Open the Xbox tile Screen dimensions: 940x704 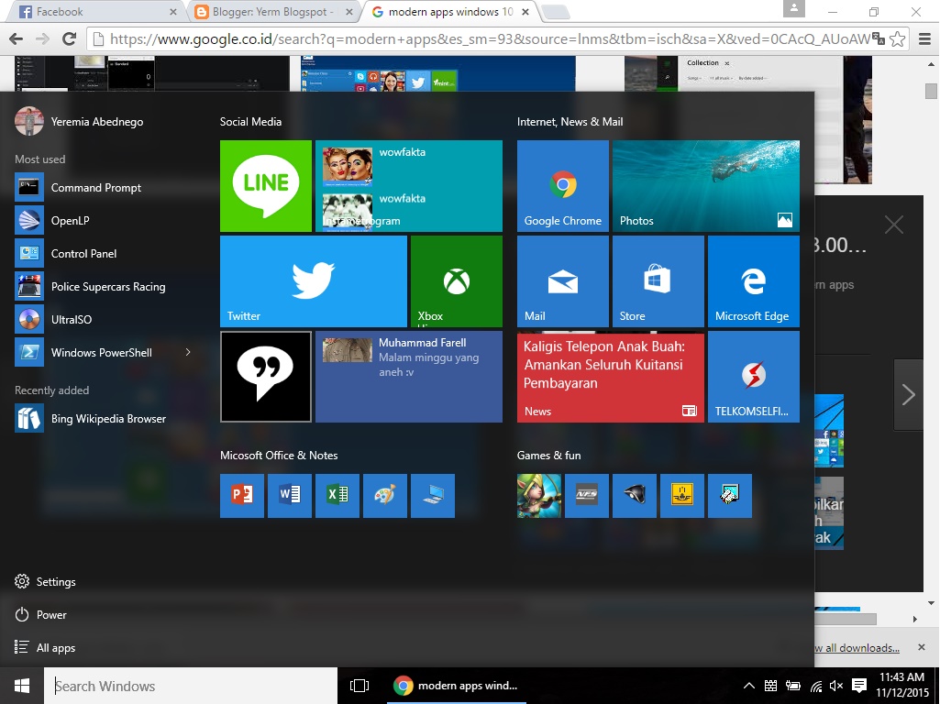click(456, 280)
